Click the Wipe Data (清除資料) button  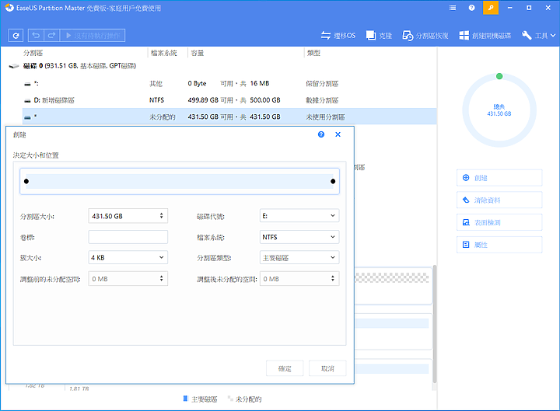click(x=499, y=200)
